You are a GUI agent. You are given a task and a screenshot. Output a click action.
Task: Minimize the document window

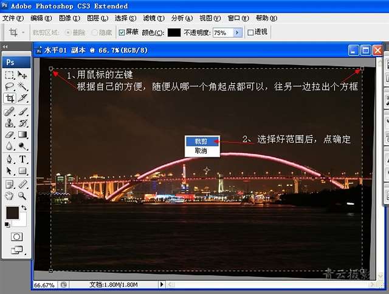pyautogui.click(x=353, y=50)
